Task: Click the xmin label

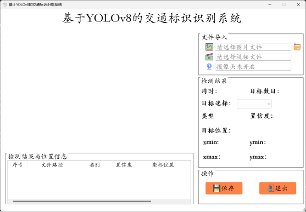Action: (x=211, y=142)
